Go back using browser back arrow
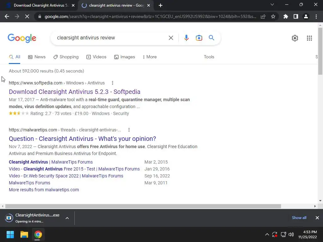 point(7,16)
